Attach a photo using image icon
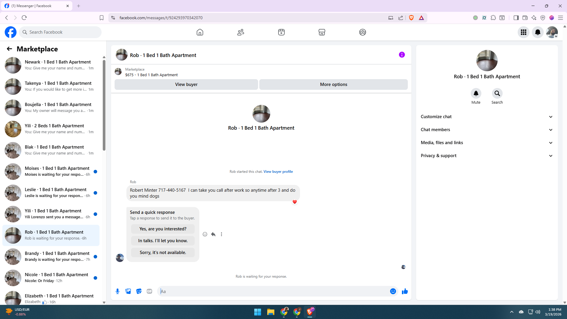567x319 pixels. [128, 291]
